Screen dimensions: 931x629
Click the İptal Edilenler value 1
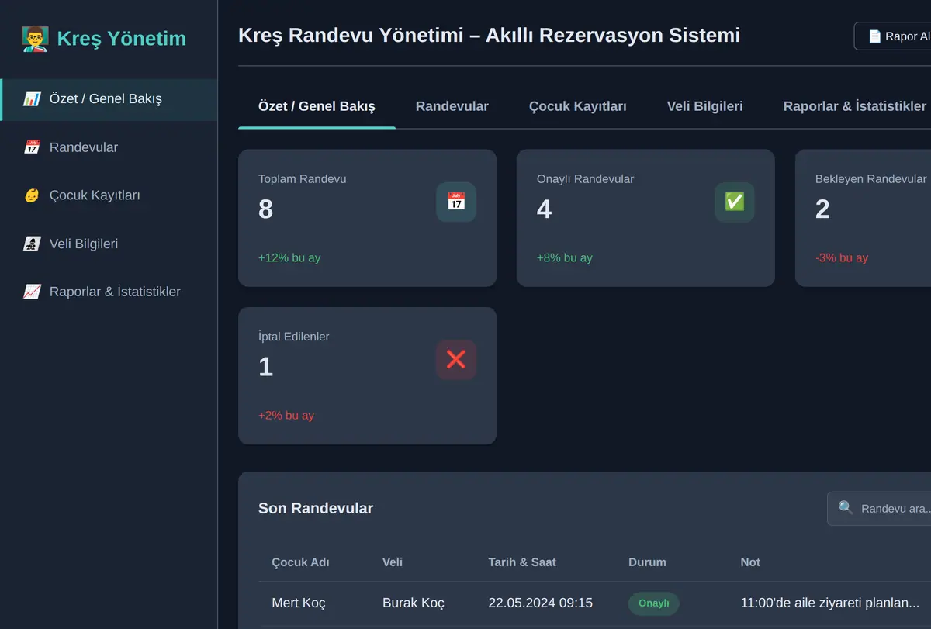tap(265, 367)
